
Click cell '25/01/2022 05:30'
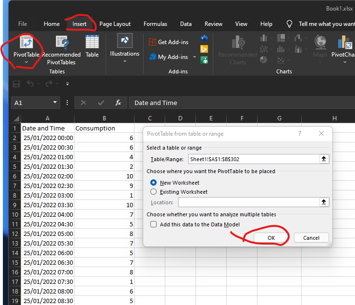point(48,243)
